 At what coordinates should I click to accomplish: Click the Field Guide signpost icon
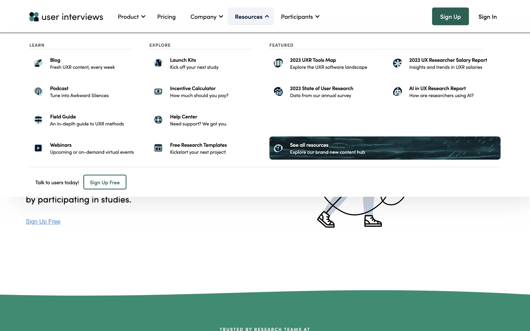38,120
